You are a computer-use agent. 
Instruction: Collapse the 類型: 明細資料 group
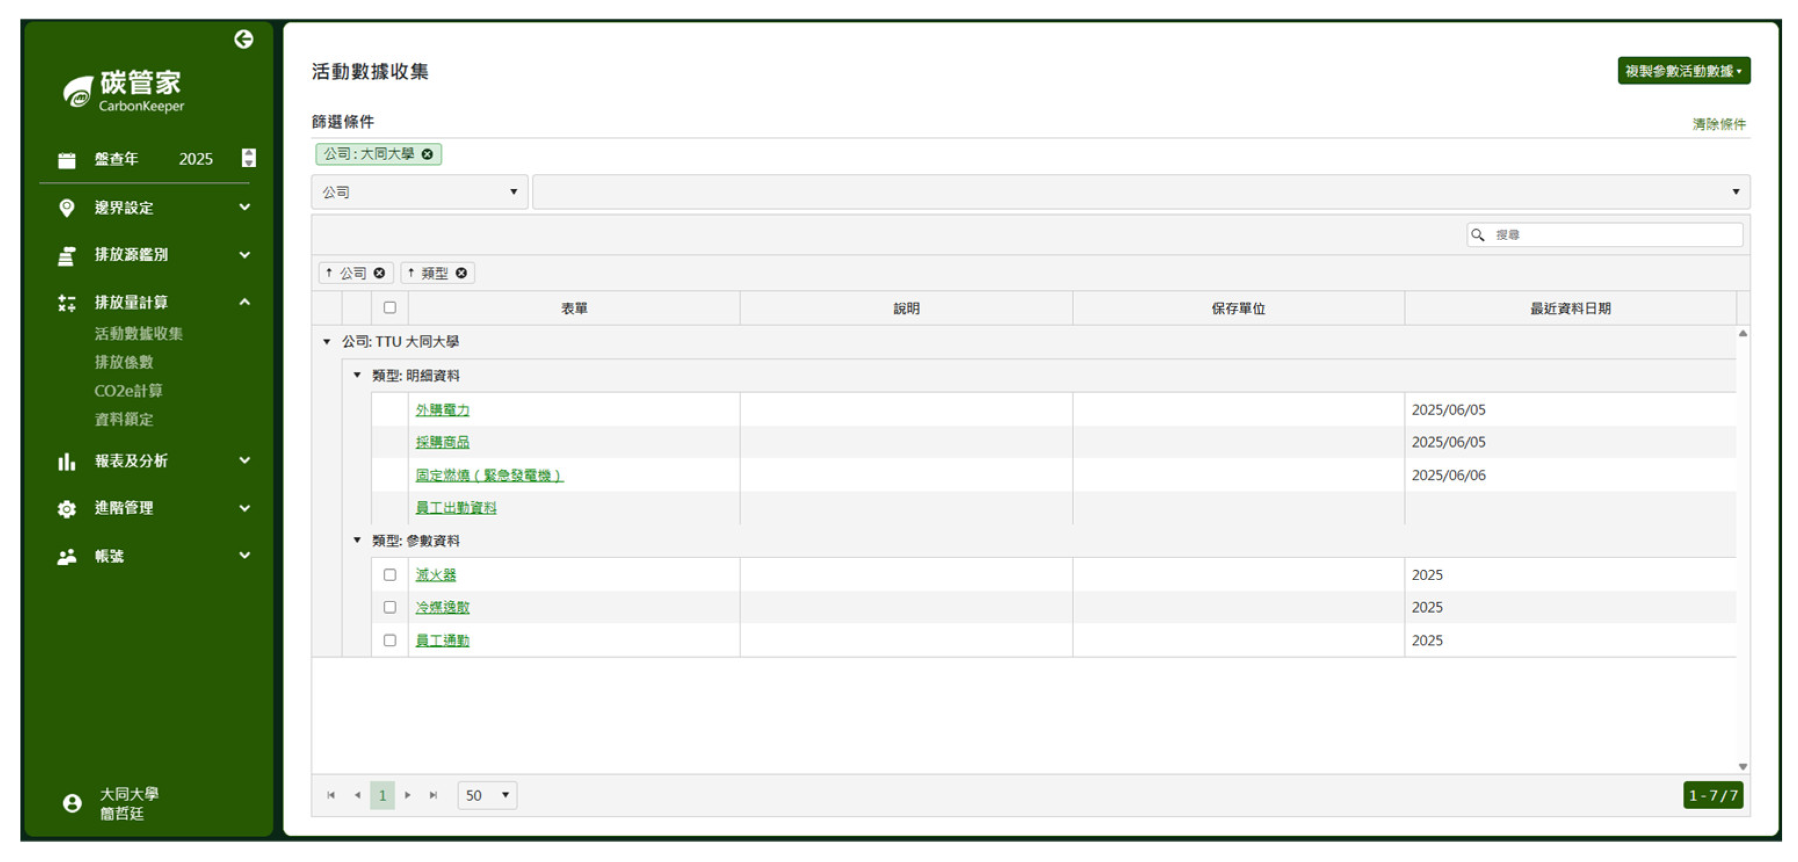[357, 375]
